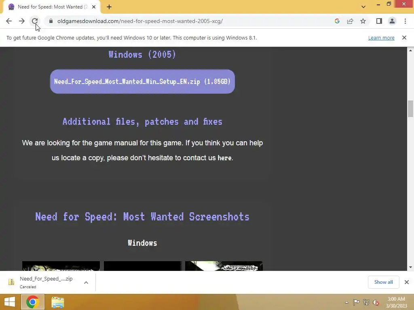Bookmark this page with the star
The height and width of the screenshot is (310, 414).
pyautogui.click(x=363, y=21)
